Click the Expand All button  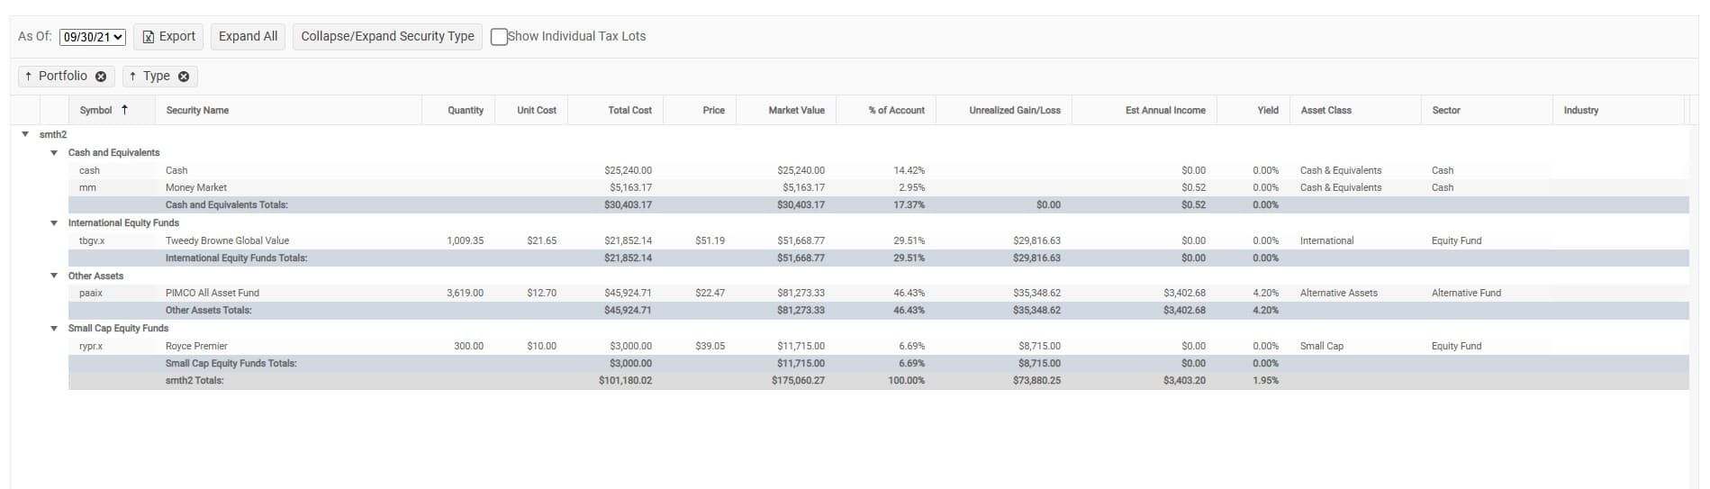[248, 37]
